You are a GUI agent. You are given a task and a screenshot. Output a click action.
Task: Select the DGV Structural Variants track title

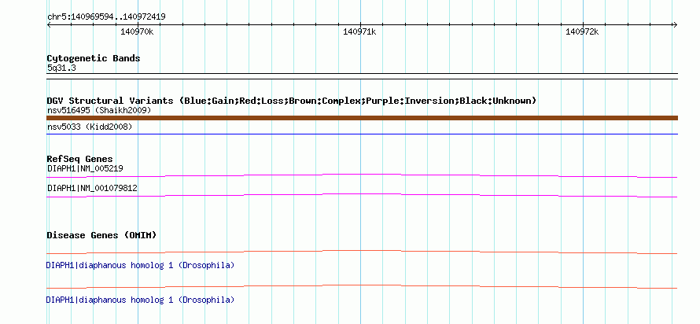[292, 101]
